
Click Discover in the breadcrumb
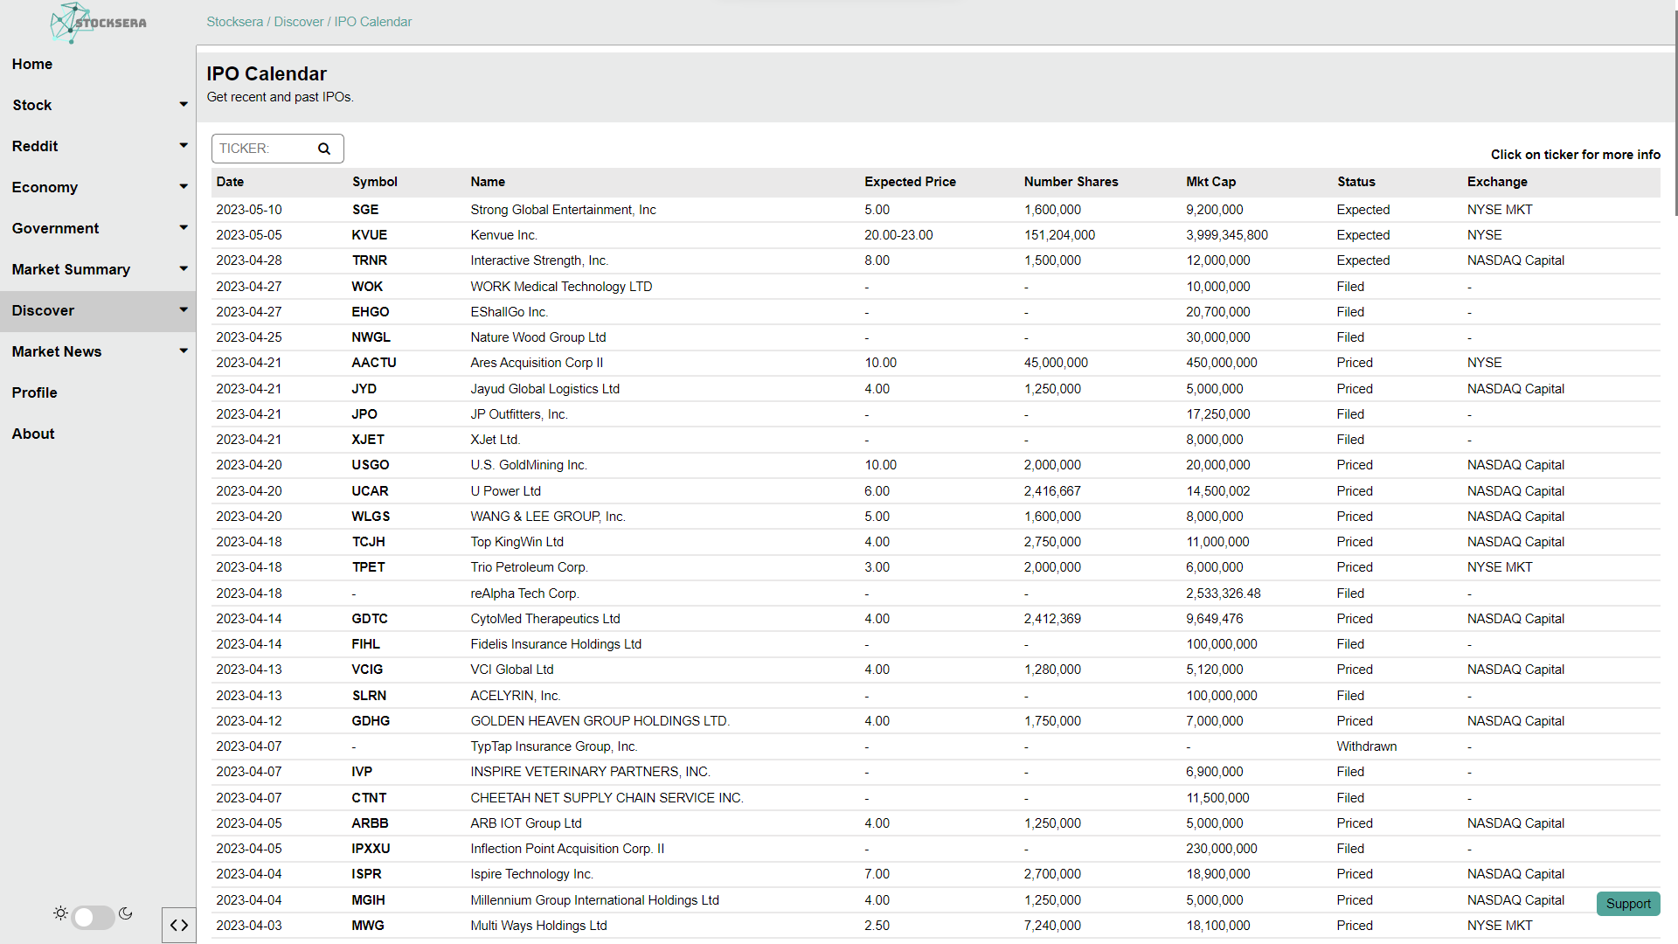[299, 22]
